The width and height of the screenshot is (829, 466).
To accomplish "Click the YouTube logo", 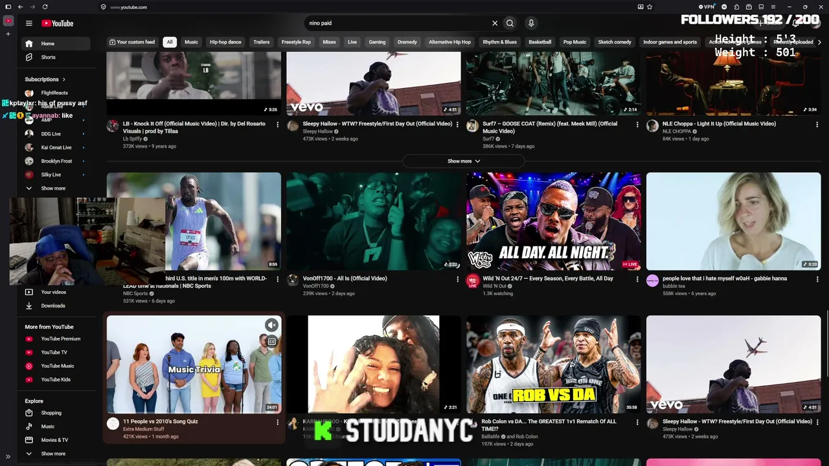I will tap(58, 23).
